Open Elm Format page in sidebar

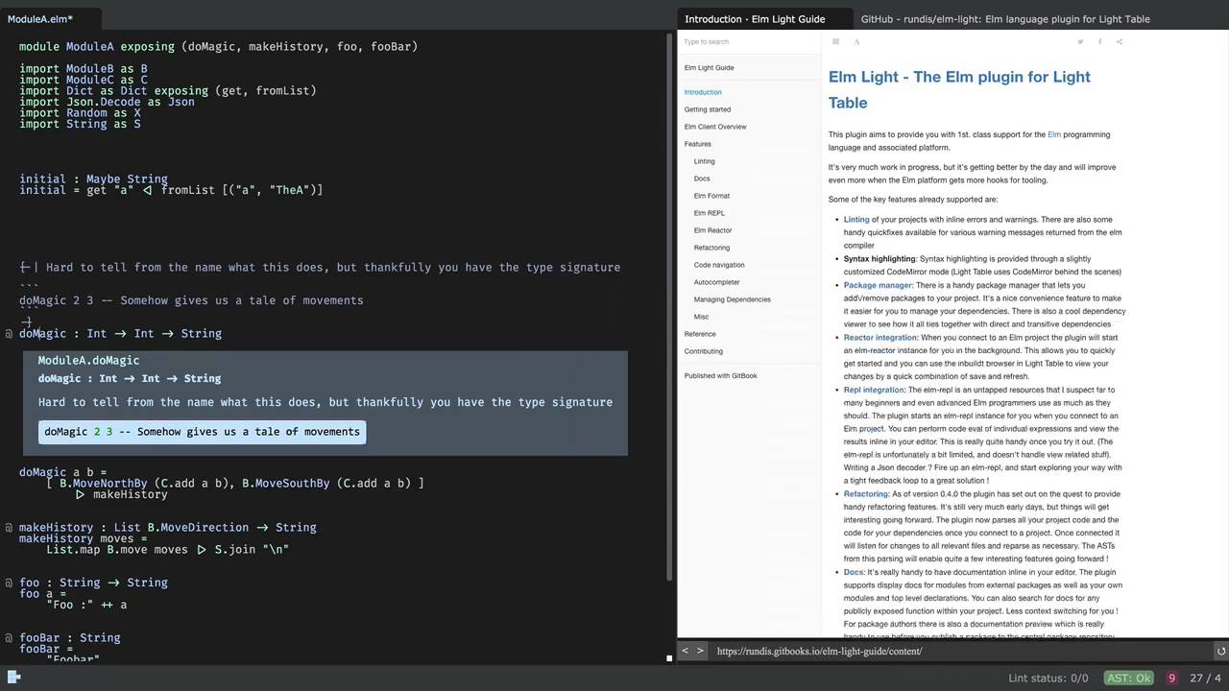(x=711, y=196)
